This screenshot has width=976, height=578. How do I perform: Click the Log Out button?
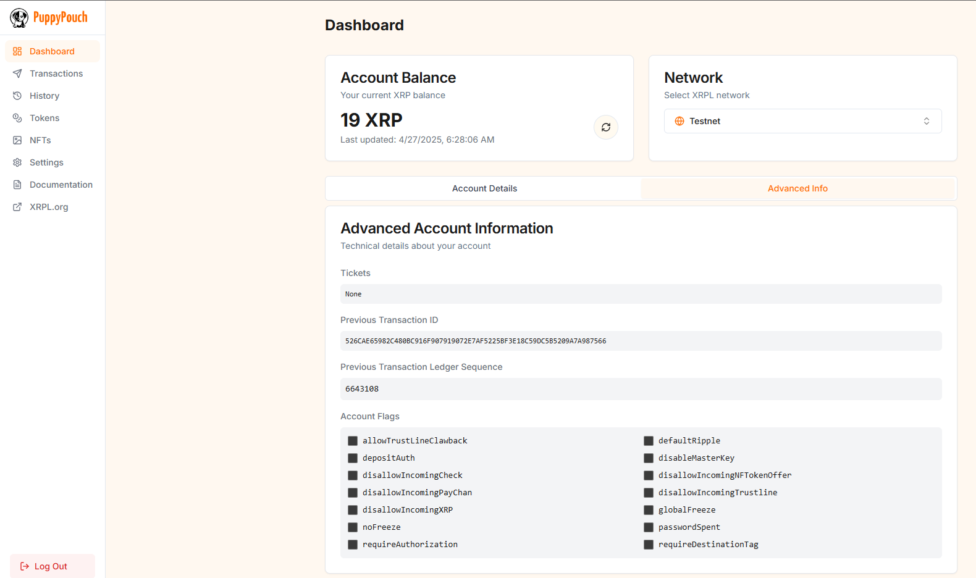[53, 566]
